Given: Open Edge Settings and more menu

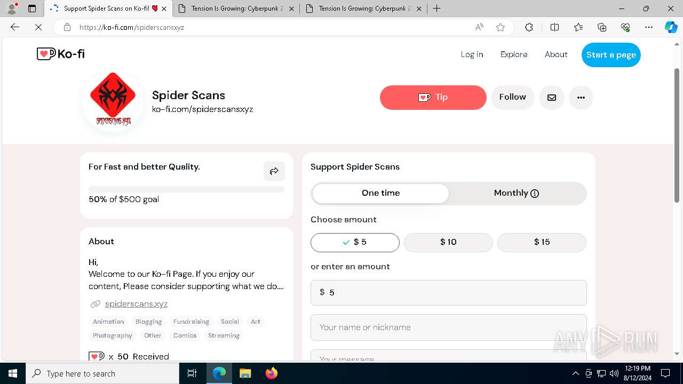Looking at the screenshot, I should (649, 27).
